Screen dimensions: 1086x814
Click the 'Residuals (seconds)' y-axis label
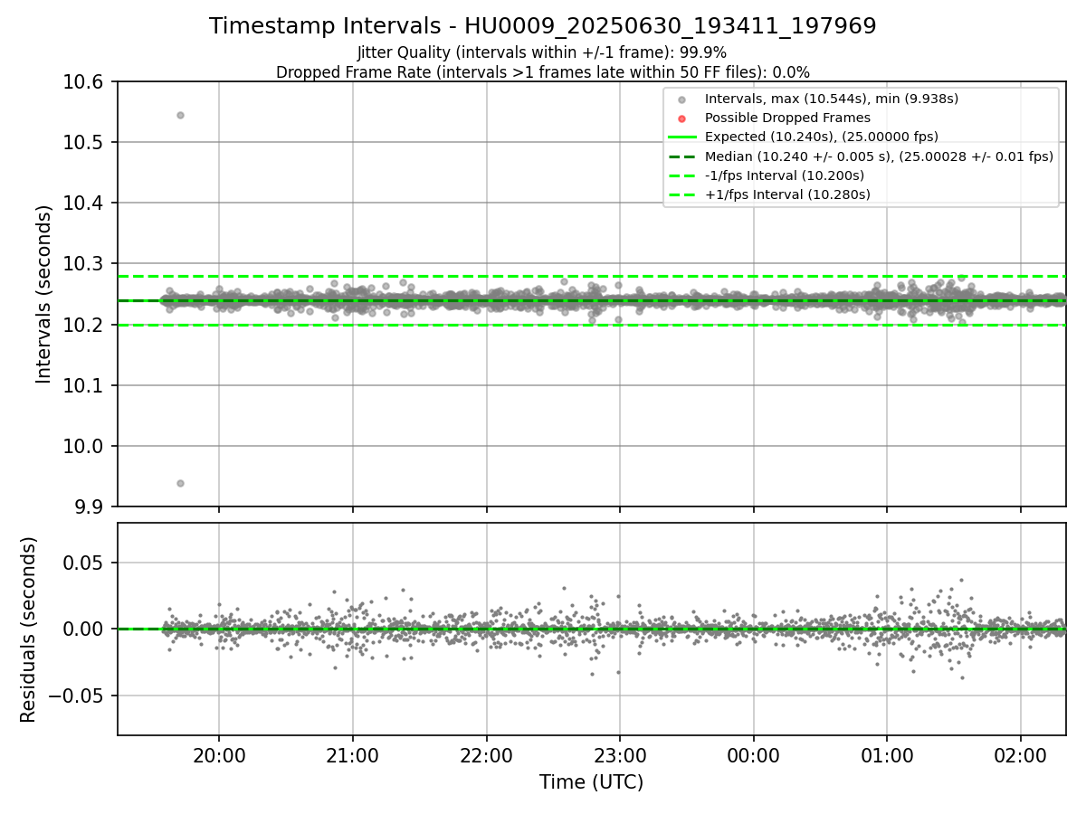point(29,629)
